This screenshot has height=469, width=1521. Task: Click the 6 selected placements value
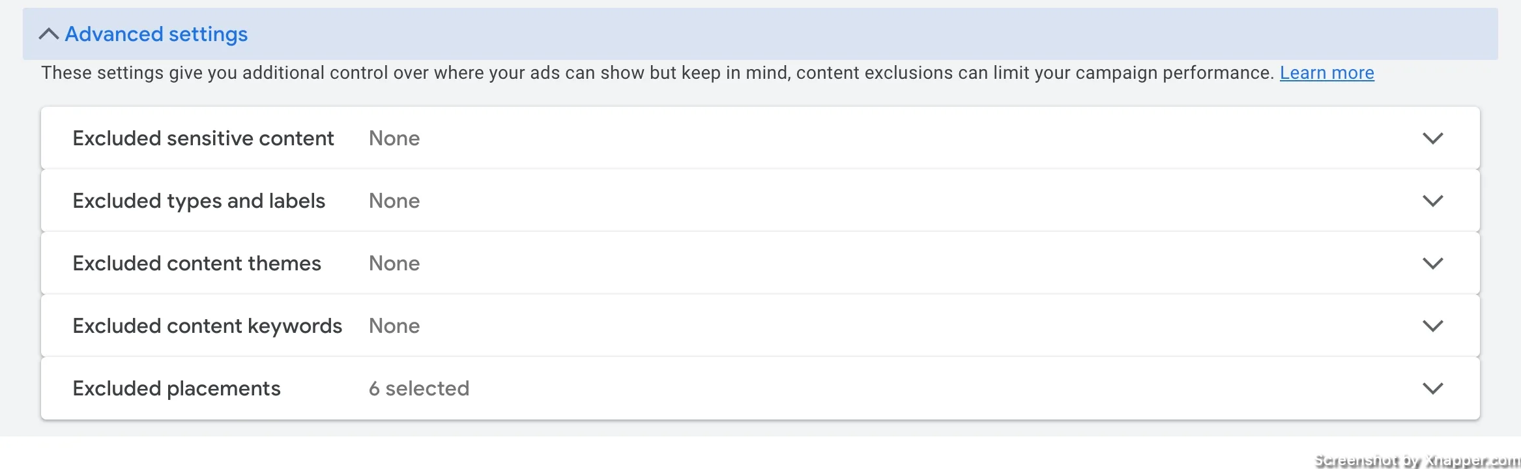pos(419,388)
